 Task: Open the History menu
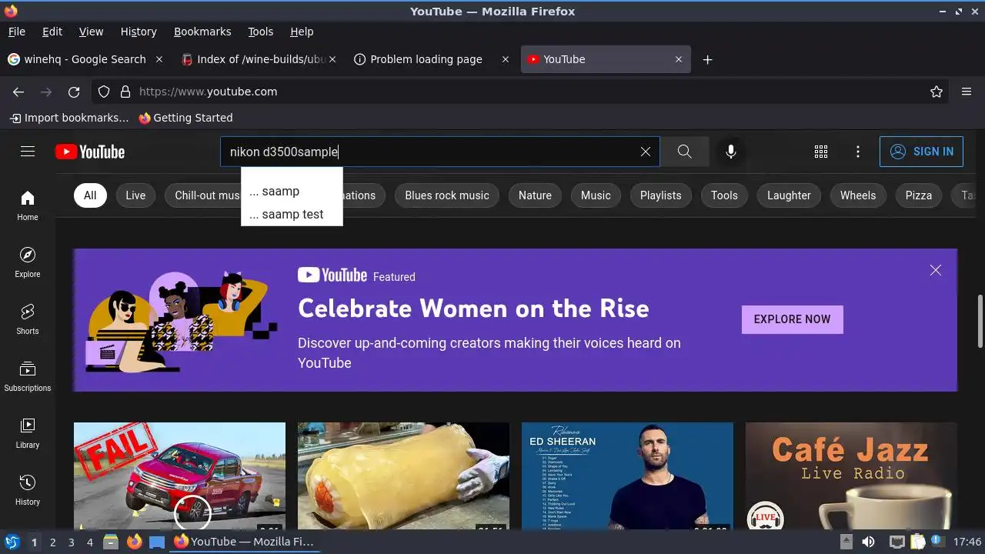(139, 32)
